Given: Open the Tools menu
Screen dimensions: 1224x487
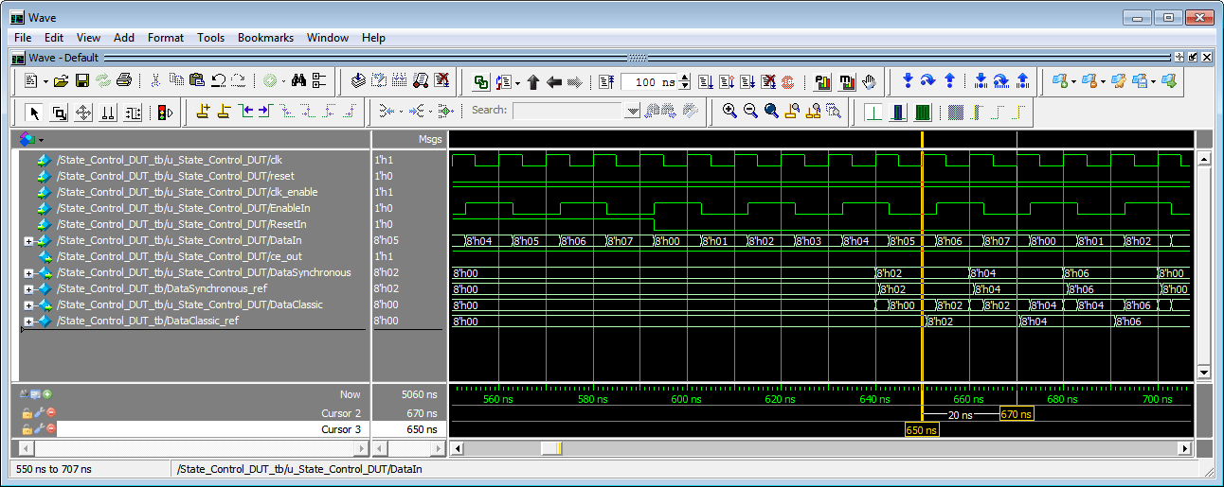Looking at the screenshot, I should (210, 38).
